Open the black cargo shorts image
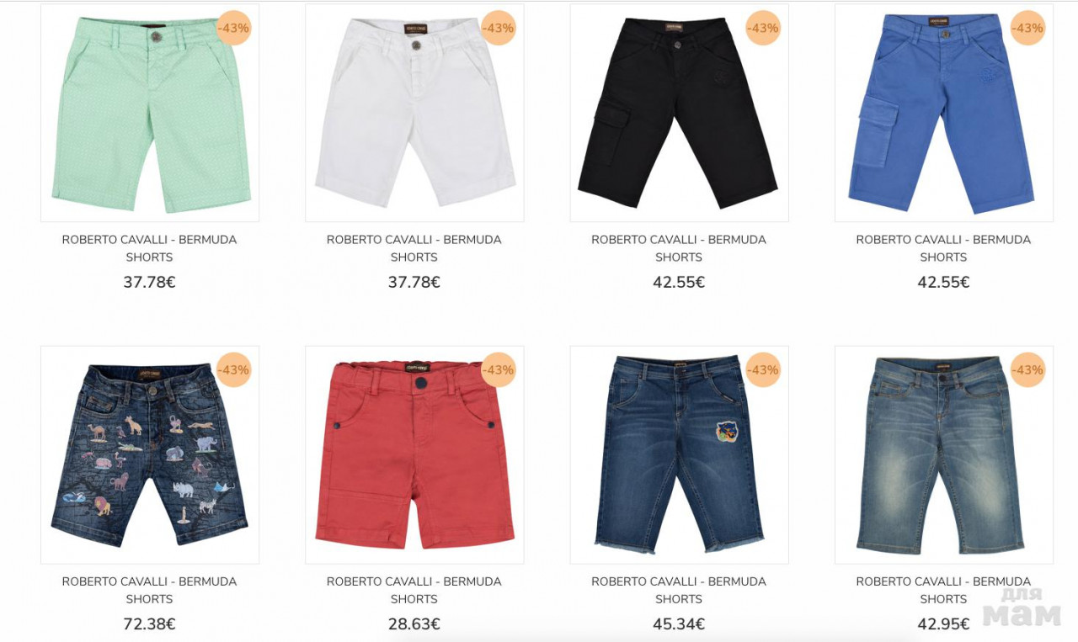This screenshot has height=642, width=1078. coord(679,113)
